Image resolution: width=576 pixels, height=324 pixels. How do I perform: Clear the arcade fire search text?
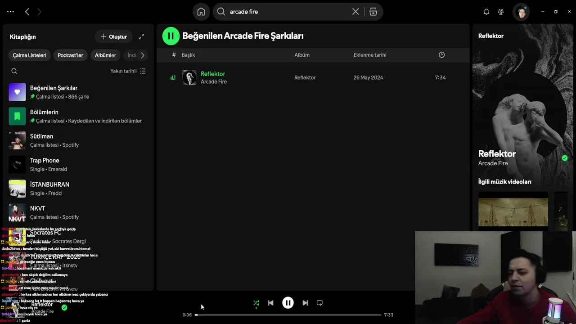click(x=355, y=12)
